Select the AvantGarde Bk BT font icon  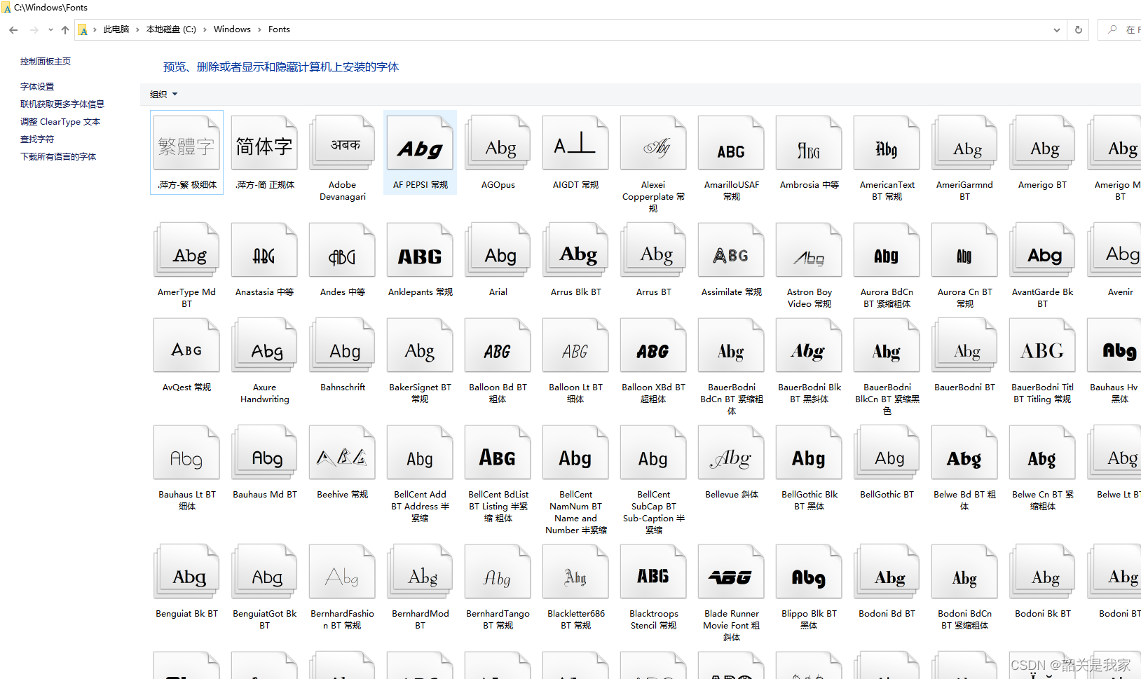pos(1042,250)
